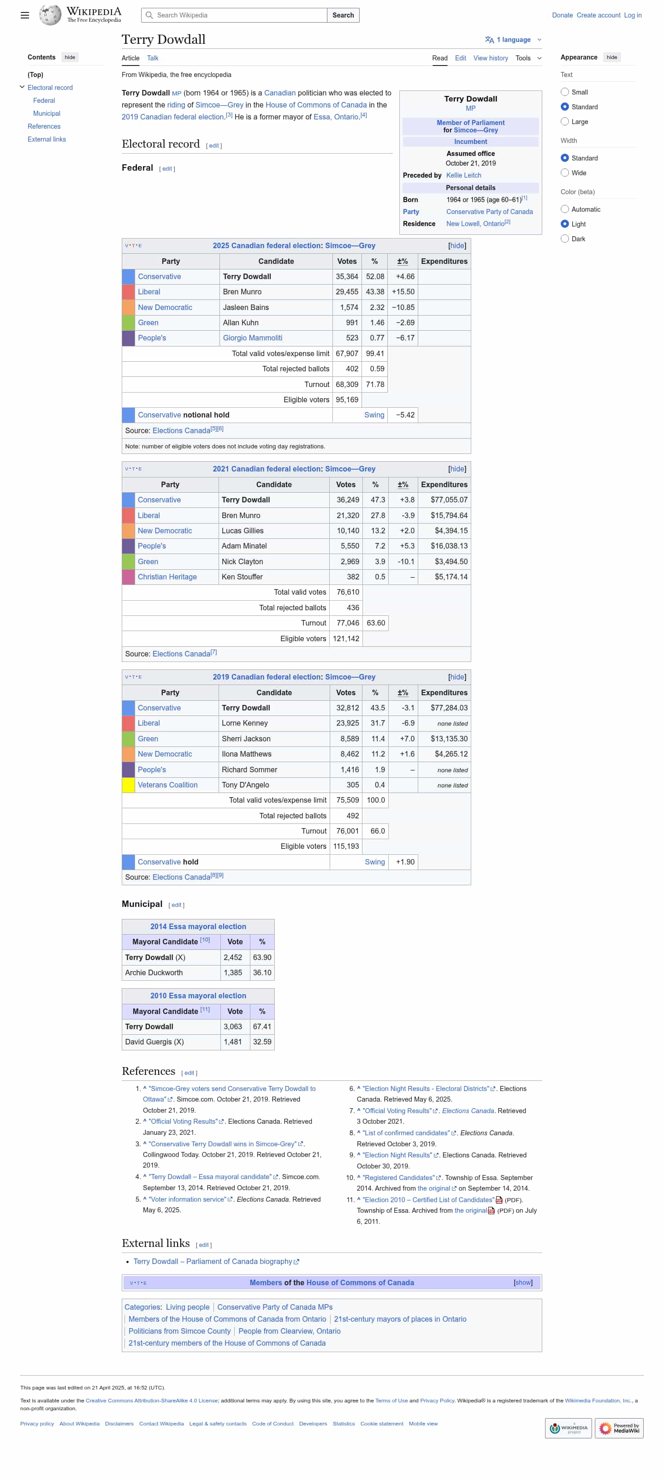Click the Wikimedia project badge
Image resolution: width=664 pixels, height=1479 pixels.
coord(568,1428)
